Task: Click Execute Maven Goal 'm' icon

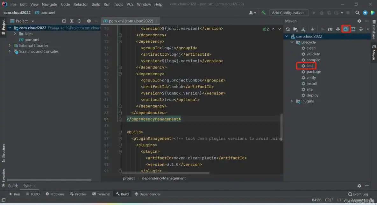Action: [x=330, y=29]
